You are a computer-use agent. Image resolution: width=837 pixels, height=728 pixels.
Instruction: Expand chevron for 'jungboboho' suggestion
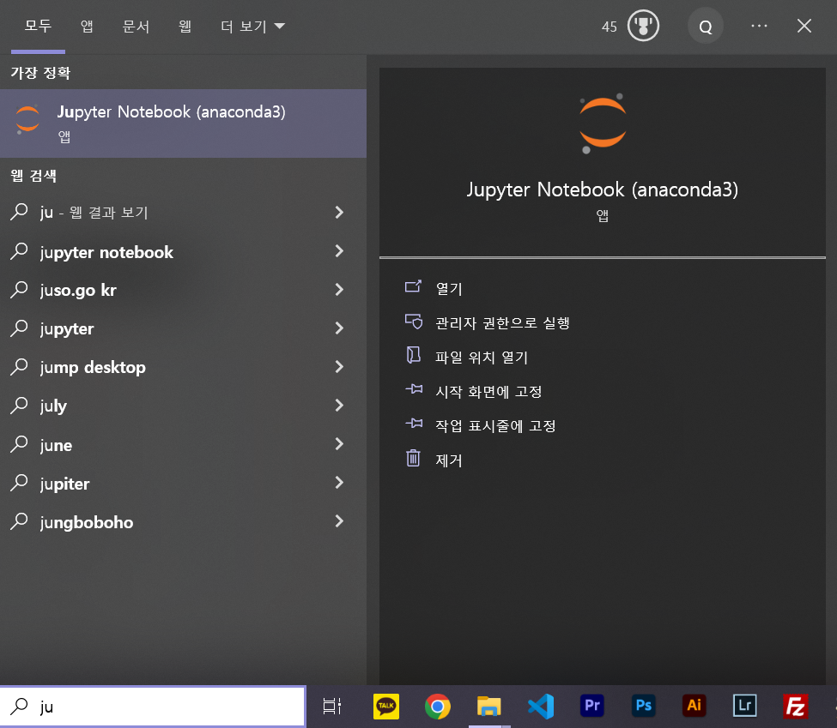point(339,521)
